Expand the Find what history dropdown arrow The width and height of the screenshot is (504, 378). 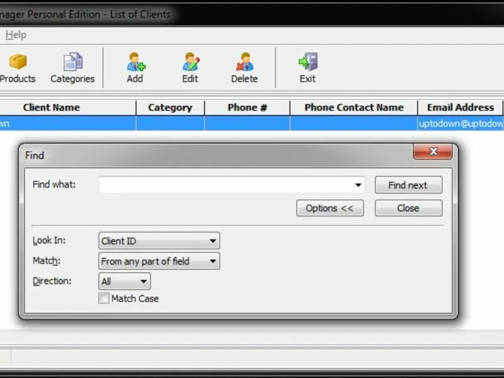[358, 185]
